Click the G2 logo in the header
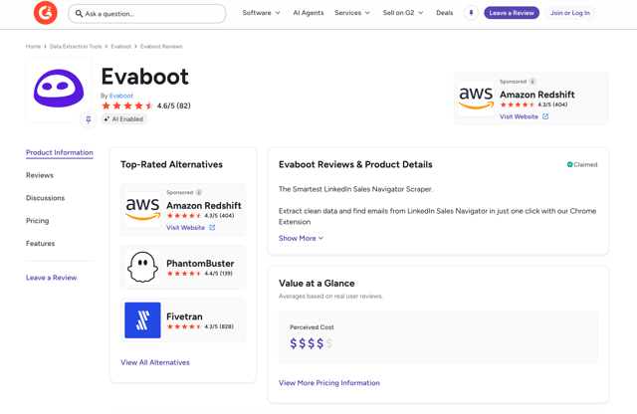This screenshot has width=637, height=414. 45,13
